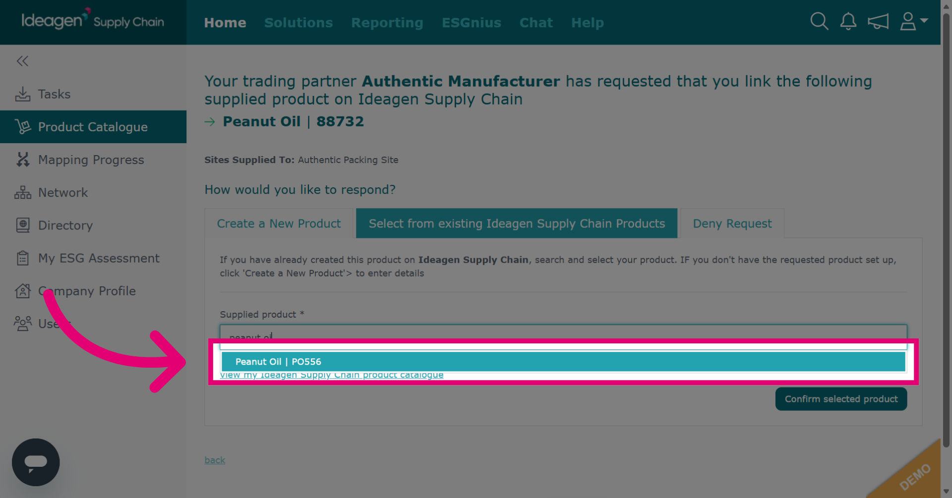This screenshot has width=952, height=498.
Task: Open the user account dropdown
Action: [x=914, y=21]
